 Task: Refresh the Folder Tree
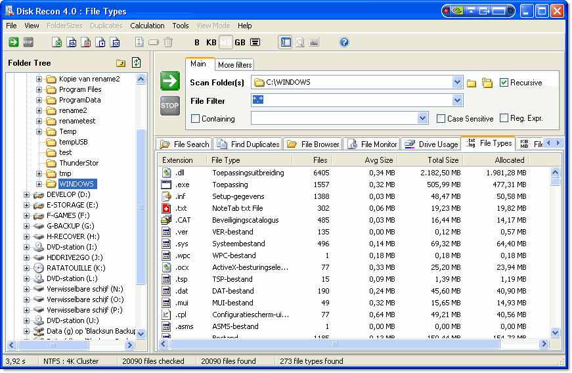pos(136,62)
